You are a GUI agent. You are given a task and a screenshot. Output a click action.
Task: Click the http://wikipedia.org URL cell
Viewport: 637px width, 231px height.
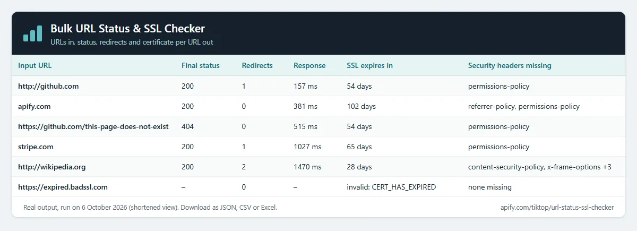tap(52, 167)
